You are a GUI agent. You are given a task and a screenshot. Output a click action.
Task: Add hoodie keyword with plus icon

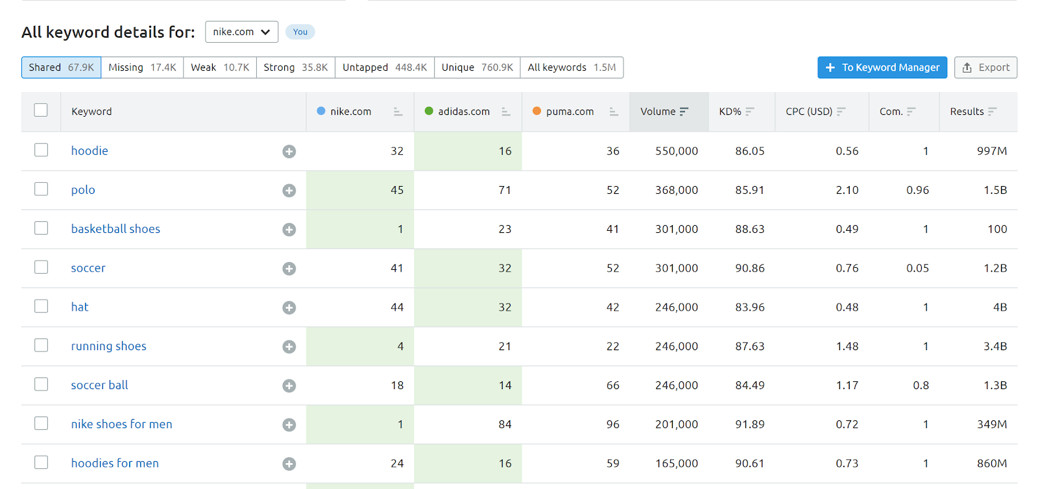(289, 151)
